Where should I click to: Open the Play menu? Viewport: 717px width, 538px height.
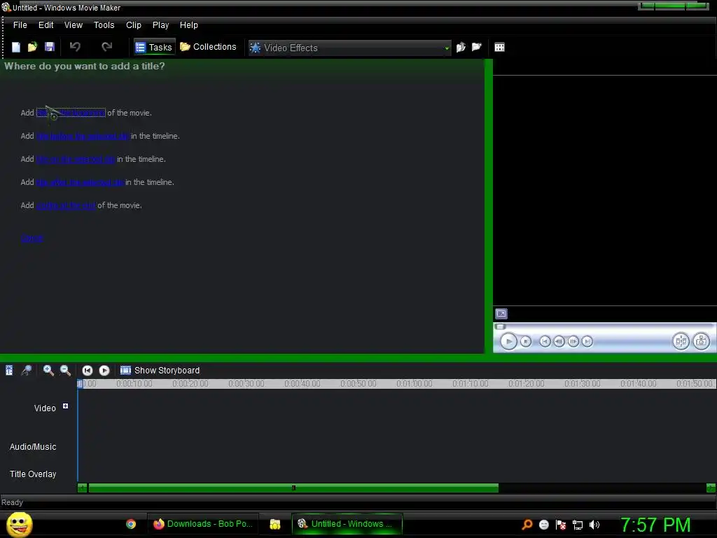click(x=160, y=25)
